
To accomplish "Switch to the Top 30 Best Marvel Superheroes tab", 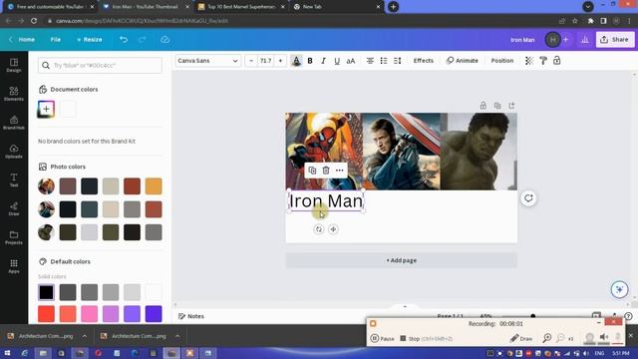I will pos(241,7).
